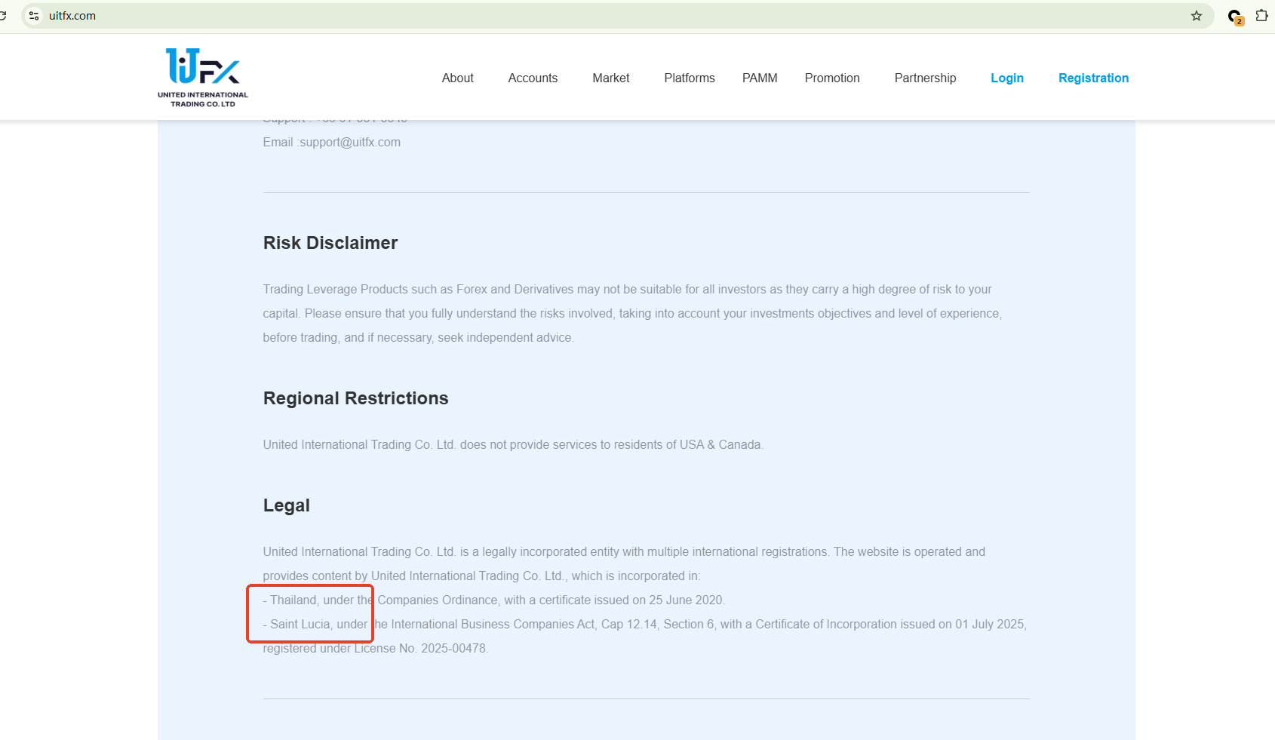
Task: Click the Registration link
Action: point(1093,78)
